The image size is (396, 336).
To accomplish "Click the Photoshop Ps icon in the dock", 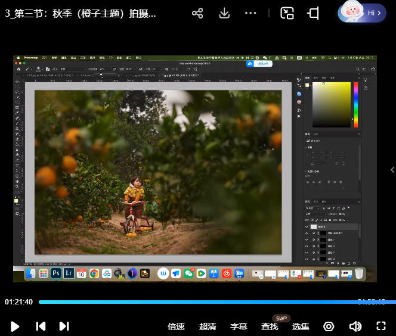I will click(57, 273).
